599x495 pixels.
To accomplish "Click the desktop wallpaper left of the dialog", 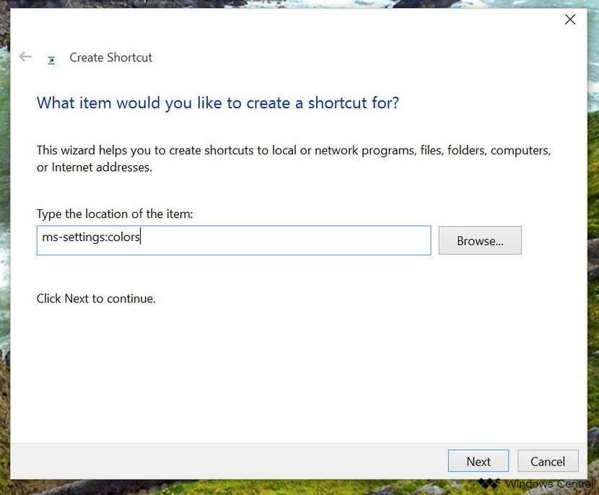I will [4, 216].
